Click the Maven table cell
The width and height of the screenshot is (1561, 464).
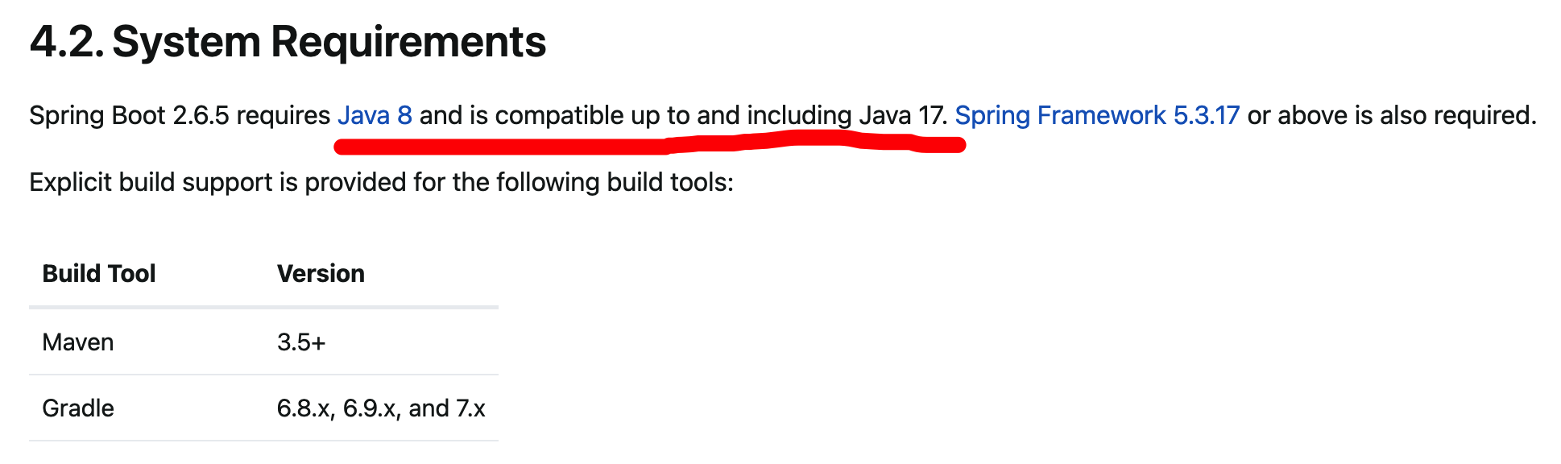click(78, 342)
